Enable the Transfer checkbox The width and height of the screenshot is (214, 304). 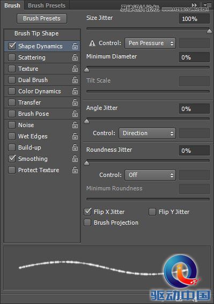(12, 102)
